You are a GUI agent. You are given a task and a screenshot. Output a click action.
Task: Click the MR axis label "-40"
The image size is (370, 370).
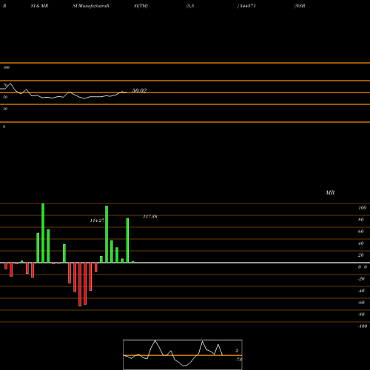(x=361, y=291)
